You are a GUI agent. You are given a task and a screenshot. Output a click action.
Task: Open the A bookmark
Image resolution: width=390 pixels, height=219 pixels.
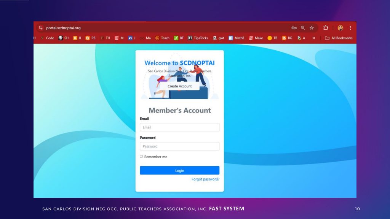click(x=301, y=38)
